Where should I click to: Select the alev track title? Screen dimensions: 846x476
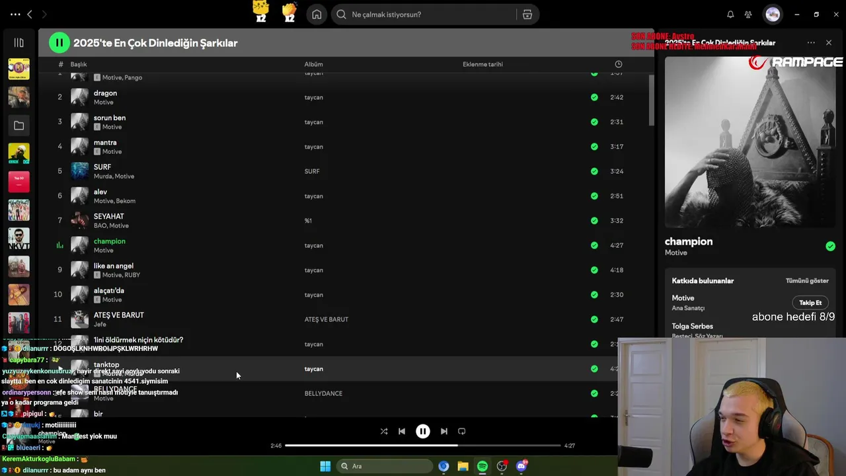100,192
